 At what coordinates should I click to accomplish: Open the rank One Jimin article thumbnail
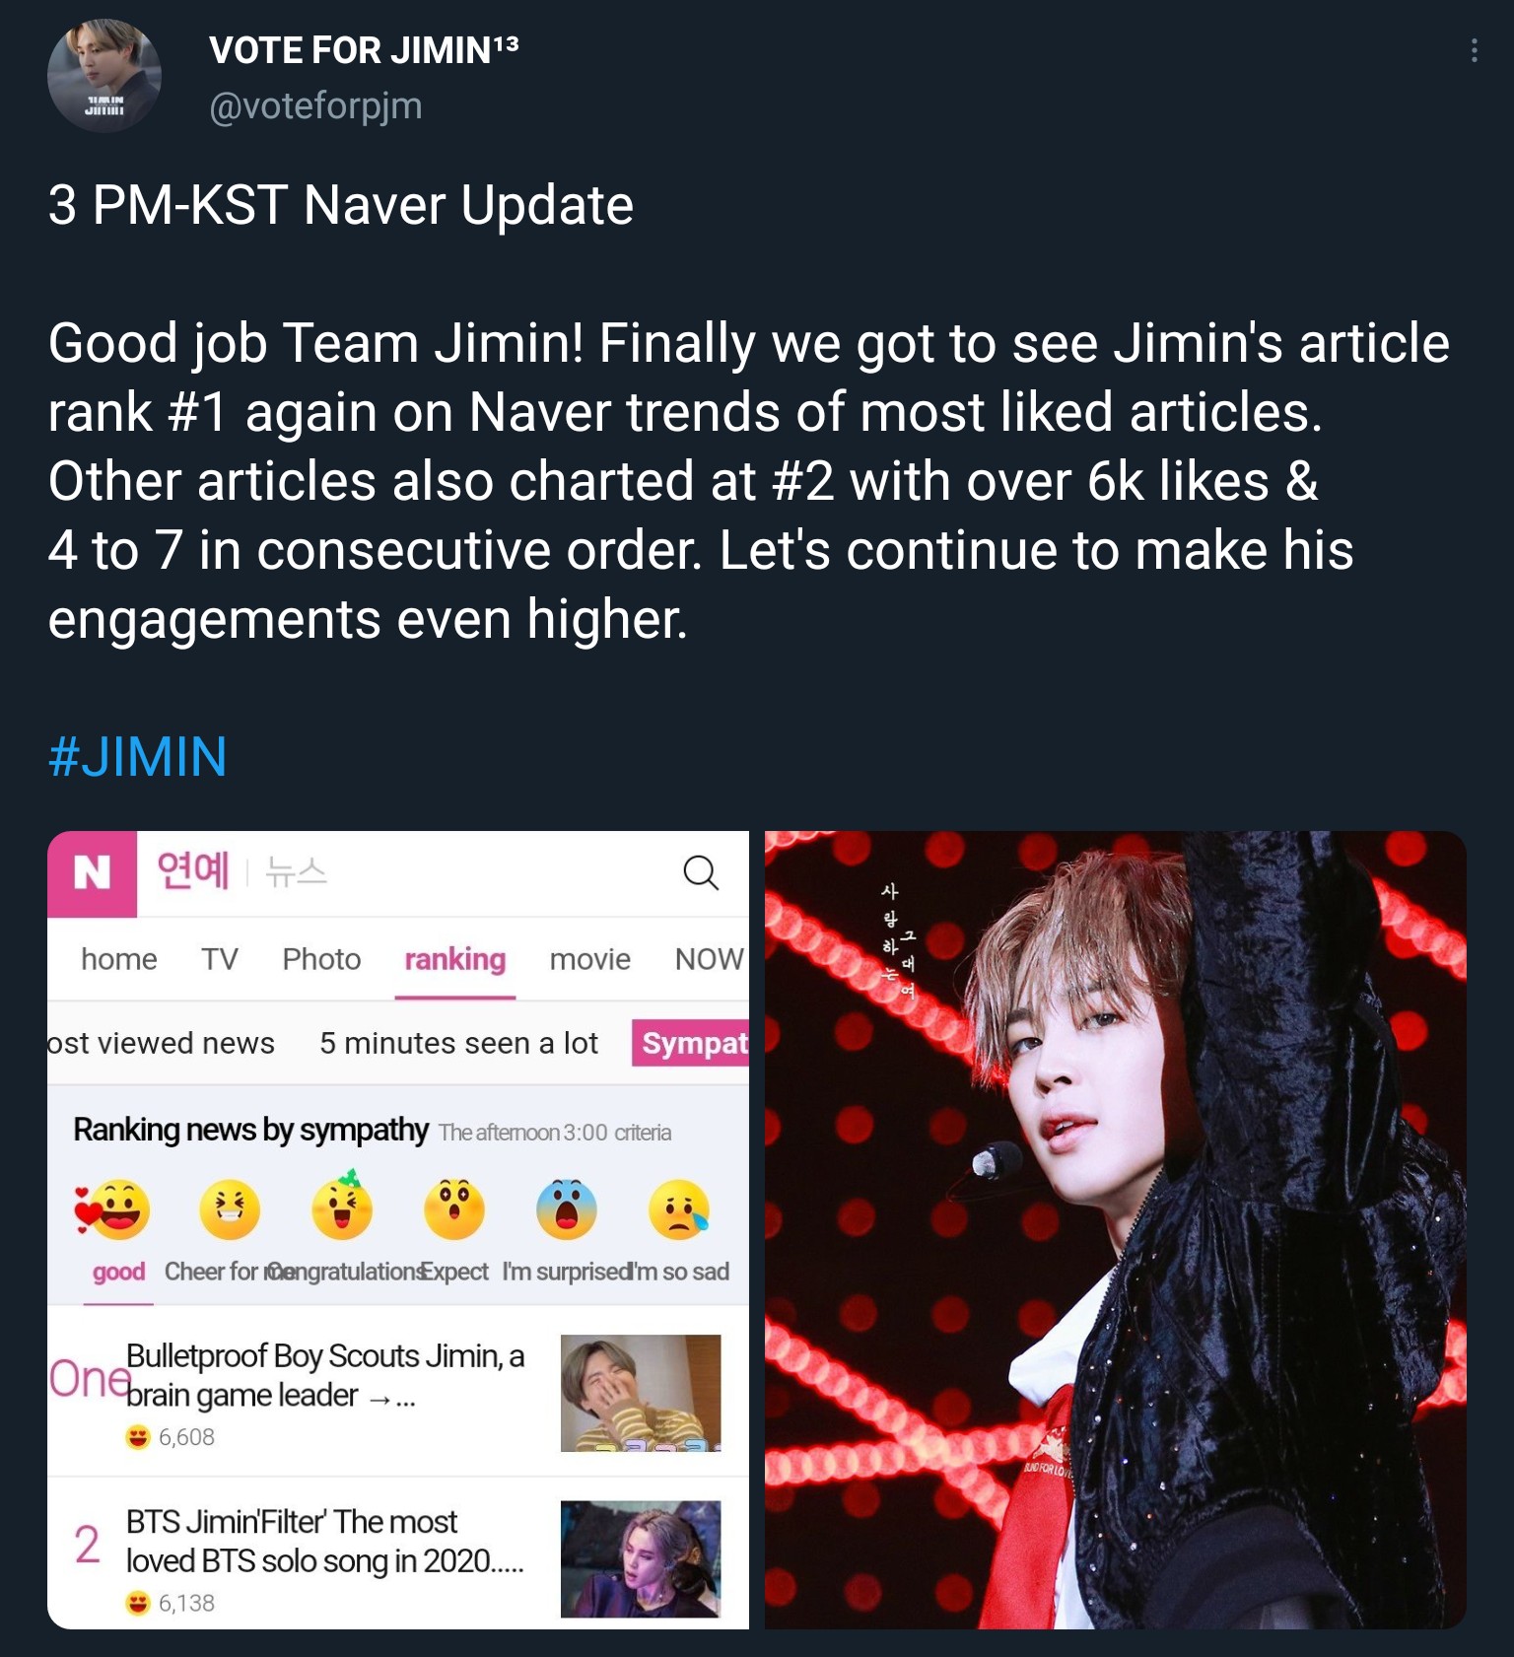point(641,1393)
